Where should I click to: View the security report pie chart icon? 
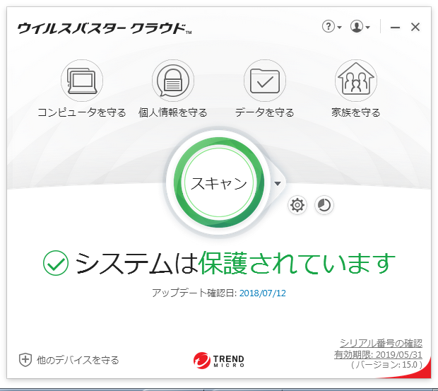(324, 205)
